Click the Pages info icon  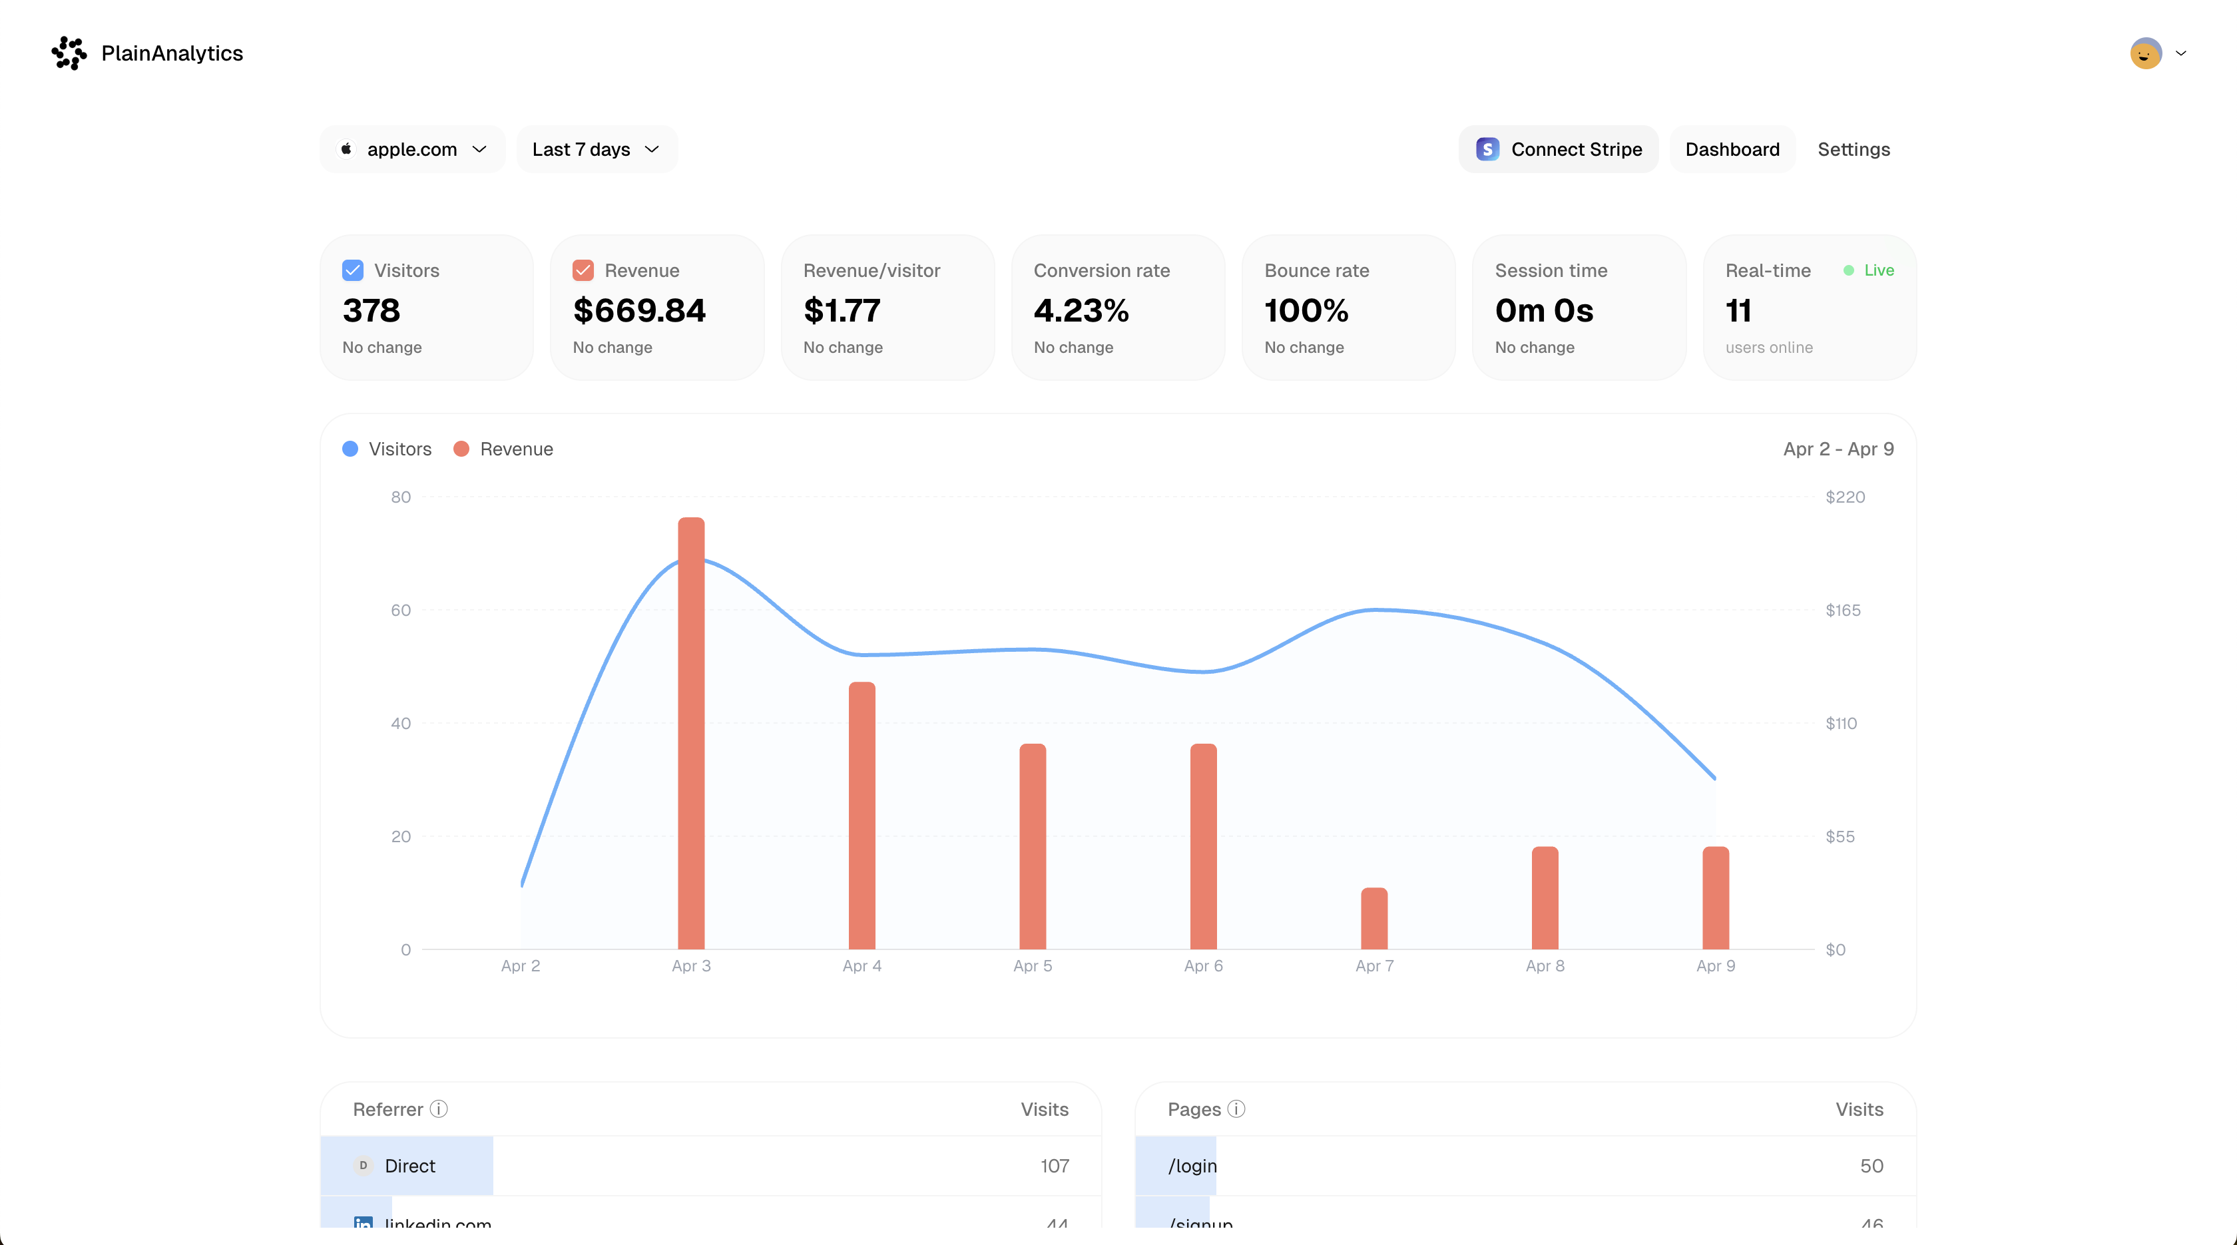coord(1236,1109)
